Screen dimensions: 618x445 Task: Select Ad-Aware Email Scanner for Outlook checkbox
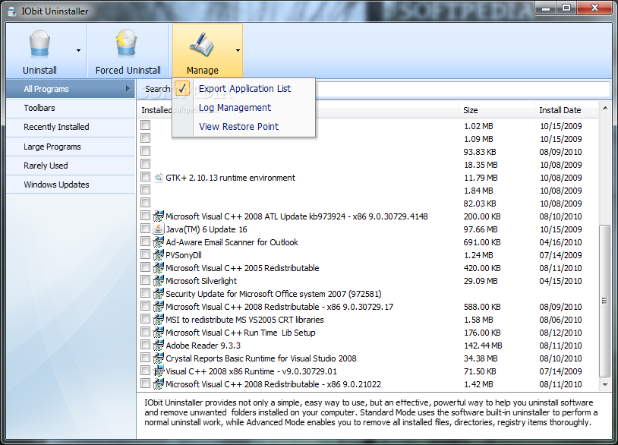(x=146, y=241)
